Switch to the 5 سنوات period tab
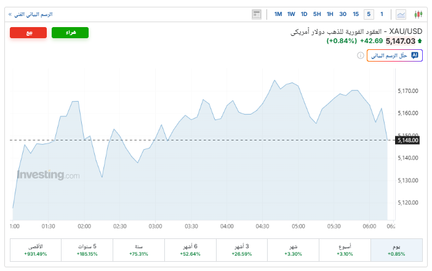 pyautogui.click(x=87, y=249)
